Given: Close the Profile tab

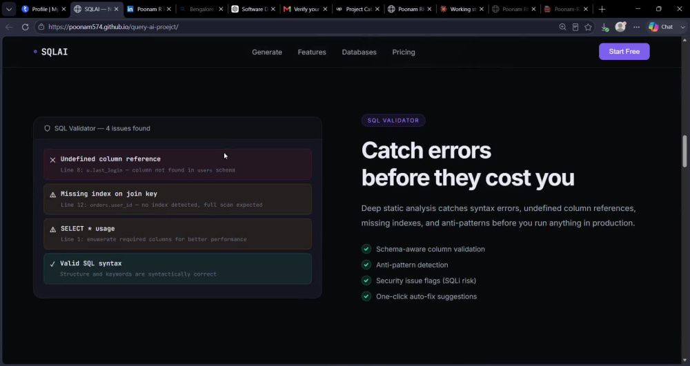Looking at the screenshot, I should point(63,9).
